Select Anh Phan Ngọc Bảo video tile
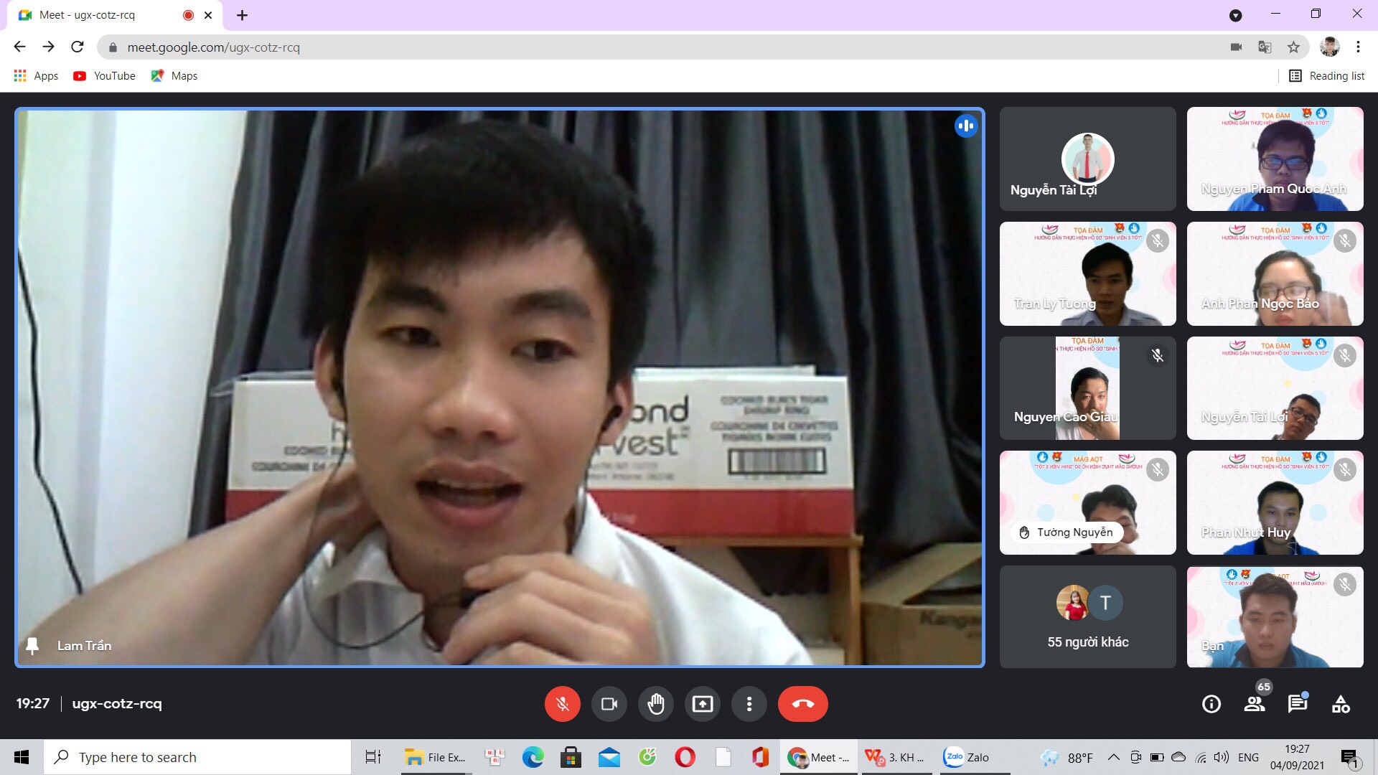The image size is (1378, 775). pyautogui.click(x=1275, y=273)
